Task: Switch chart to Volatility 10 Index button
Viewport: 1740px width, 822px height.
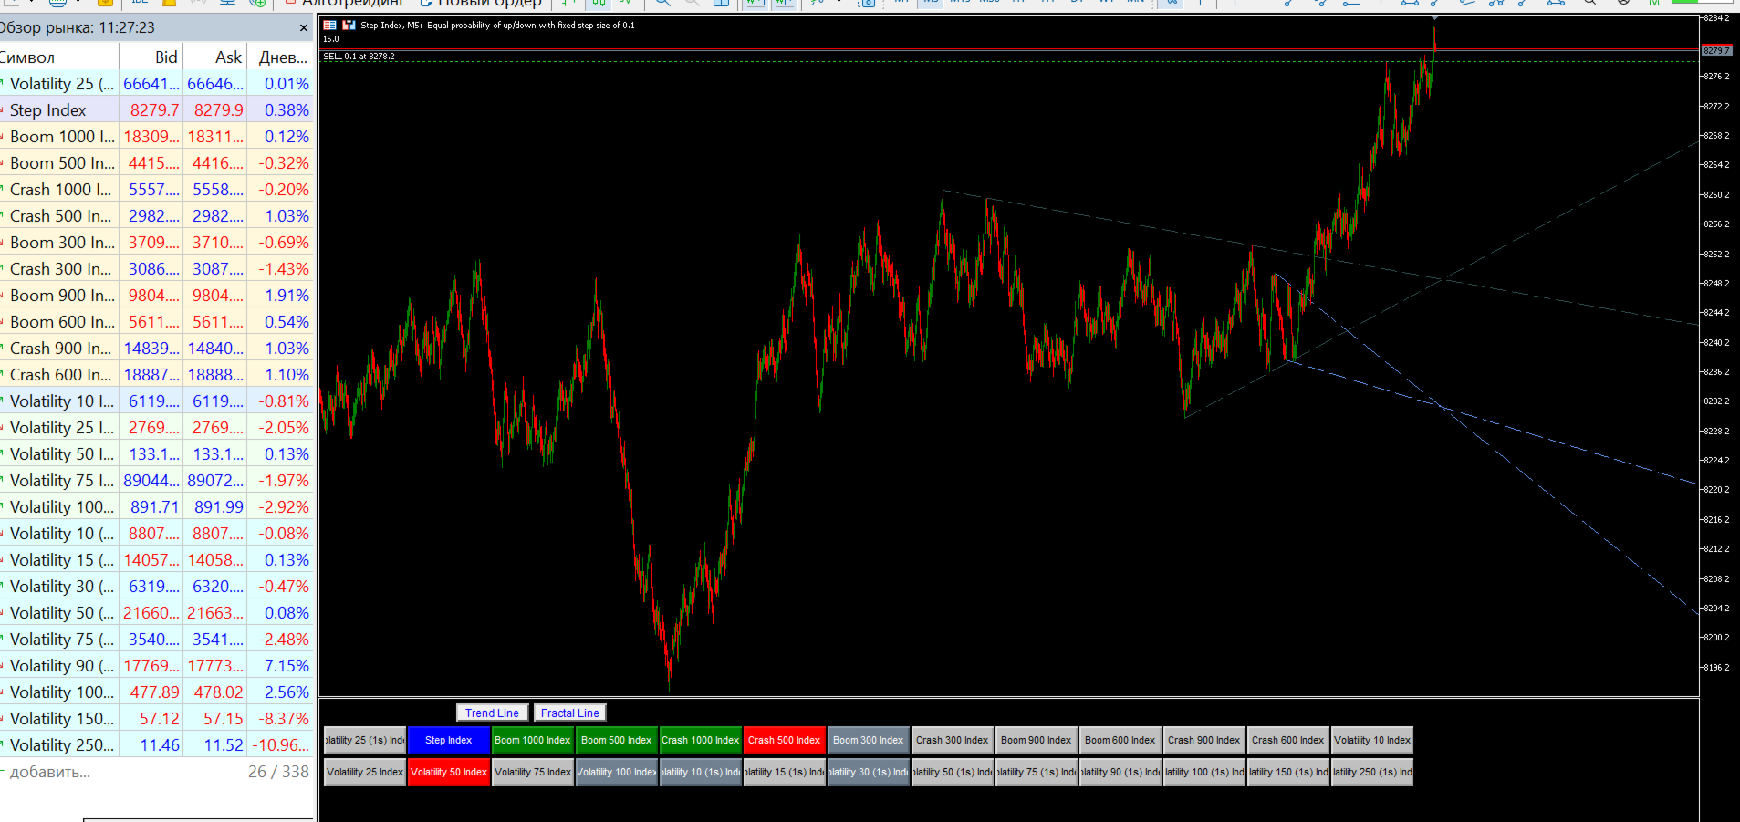Action: (1371, 740)
